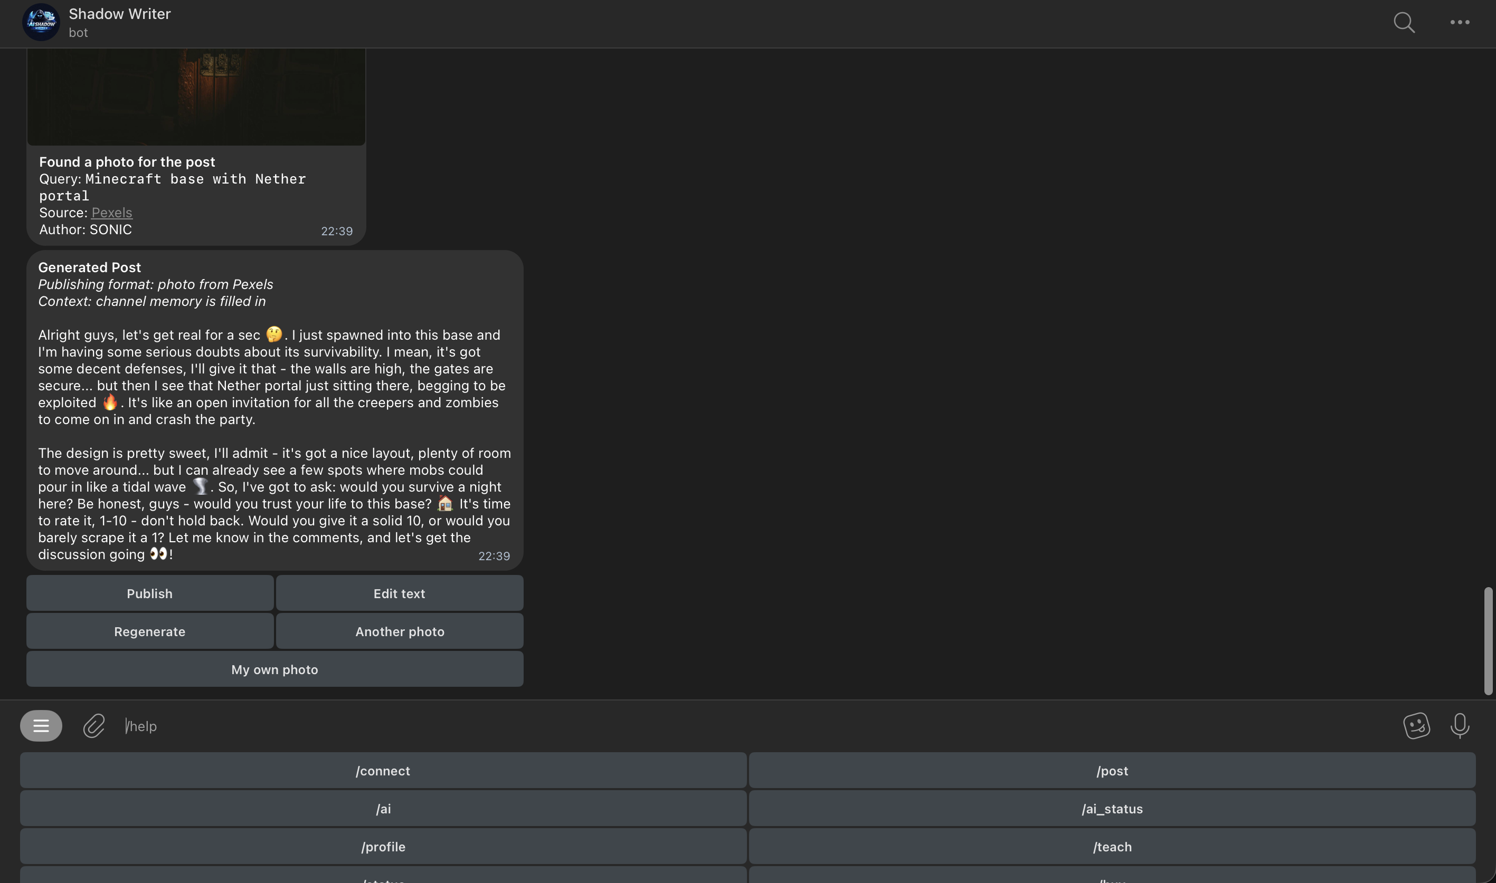This screenshot has width=1496, height=883.
Task: Send the /post command
Action: pyautogui.click(x=1112, y=770)
